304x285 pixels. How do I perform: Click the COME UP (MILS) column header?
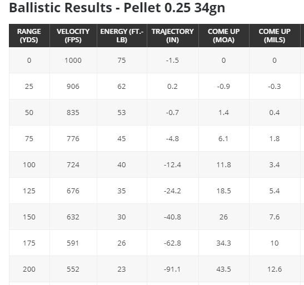[275, 36]
